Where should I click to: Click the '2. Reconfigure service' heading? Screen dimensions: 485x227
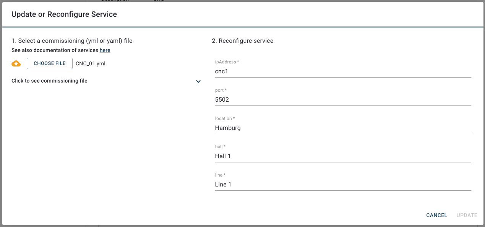[x=243, y=41]
